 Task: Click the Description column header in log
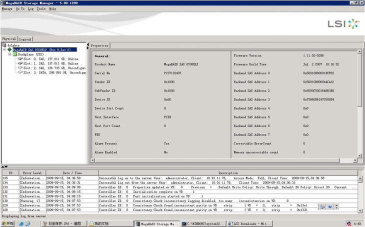(x=228, y=173)
